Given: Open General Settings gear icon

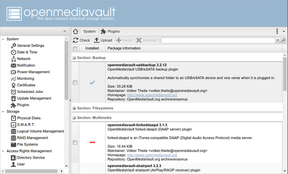Looking at the screenshot, I should point(14,46).
